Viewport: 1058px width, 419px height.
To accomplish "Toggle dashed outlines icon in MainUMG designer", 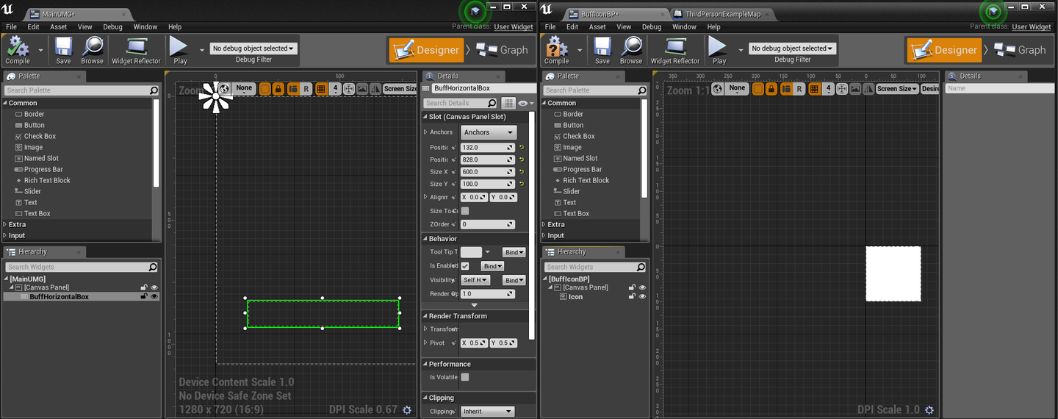I will pos(265,88).
